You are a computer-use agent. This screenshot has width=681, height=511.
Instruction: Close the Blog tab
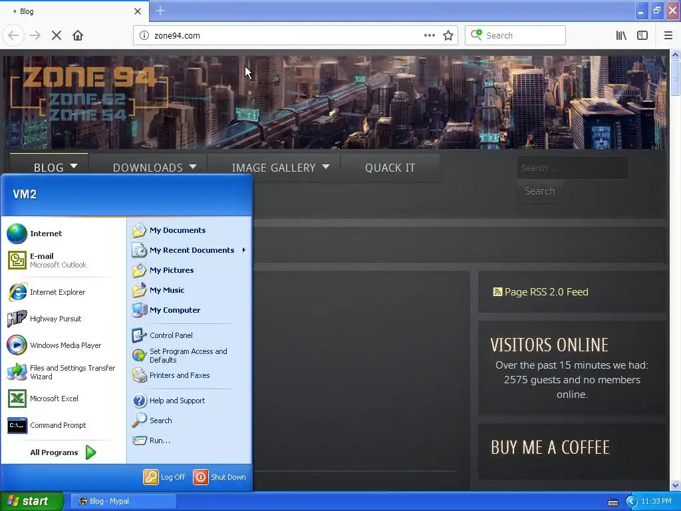tap(138, 11)
